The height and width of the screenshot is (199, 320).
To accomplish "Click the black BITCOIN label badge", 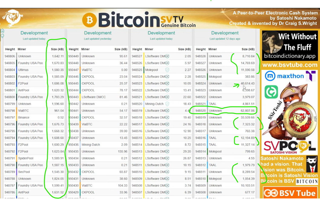I will (x=307, y=182).
